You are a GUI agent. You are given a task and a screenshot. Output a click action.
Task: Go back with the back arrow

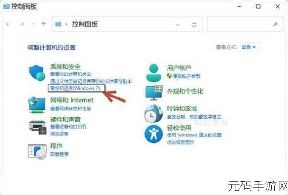coord(8,24)
